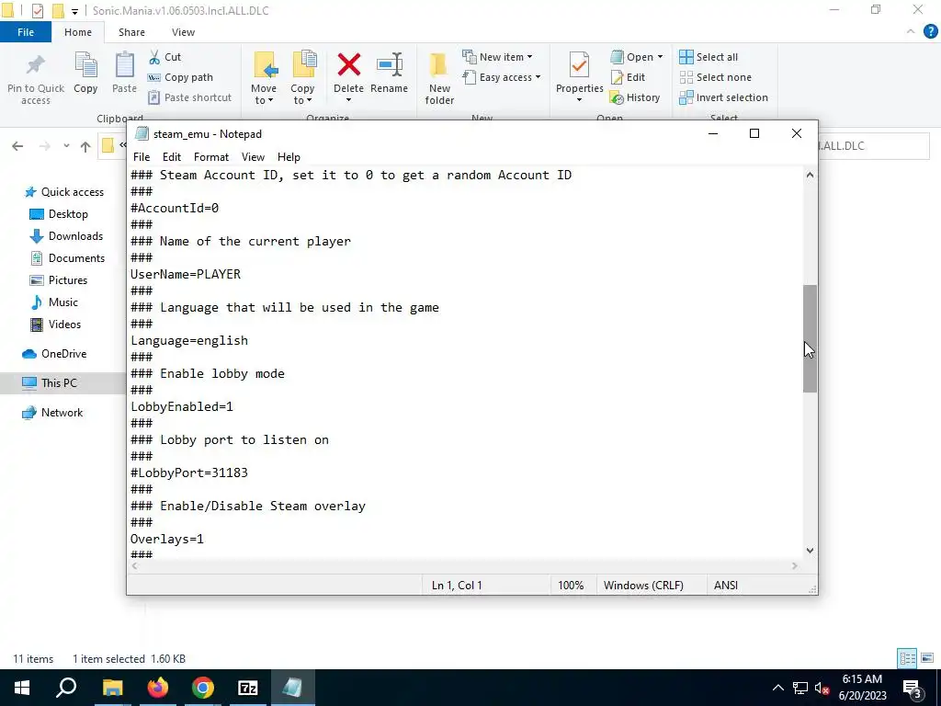Open the Windows Start menu
This screenshot has width=941, height=706.
[x=22, y=688]
